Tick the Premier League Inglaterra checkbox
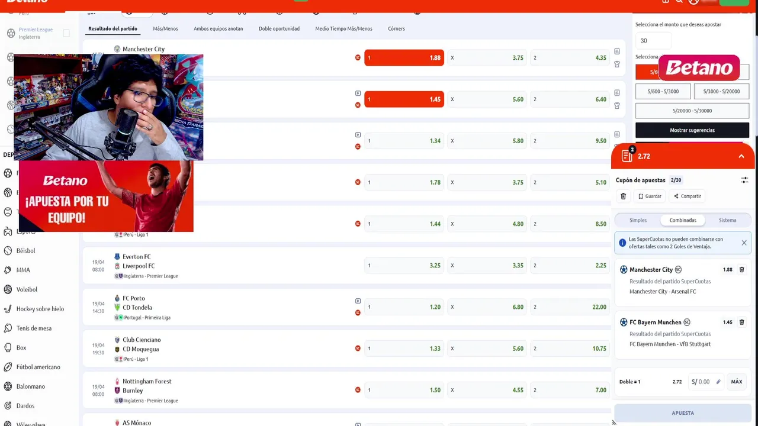Image resolution: width=758 pixels, height=426 pixels. [66, 33]
